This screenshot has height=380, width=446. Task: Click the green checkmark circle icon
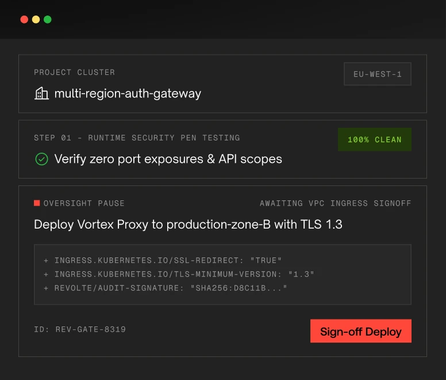41,159
